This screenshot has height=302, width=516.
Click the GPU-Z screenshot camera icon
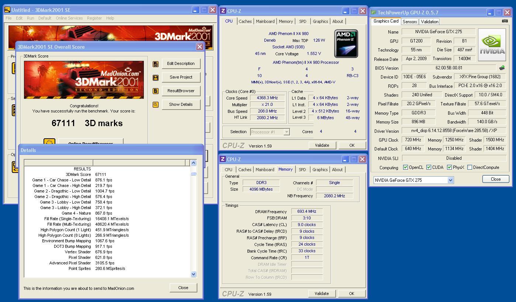(x=505, y=21)
